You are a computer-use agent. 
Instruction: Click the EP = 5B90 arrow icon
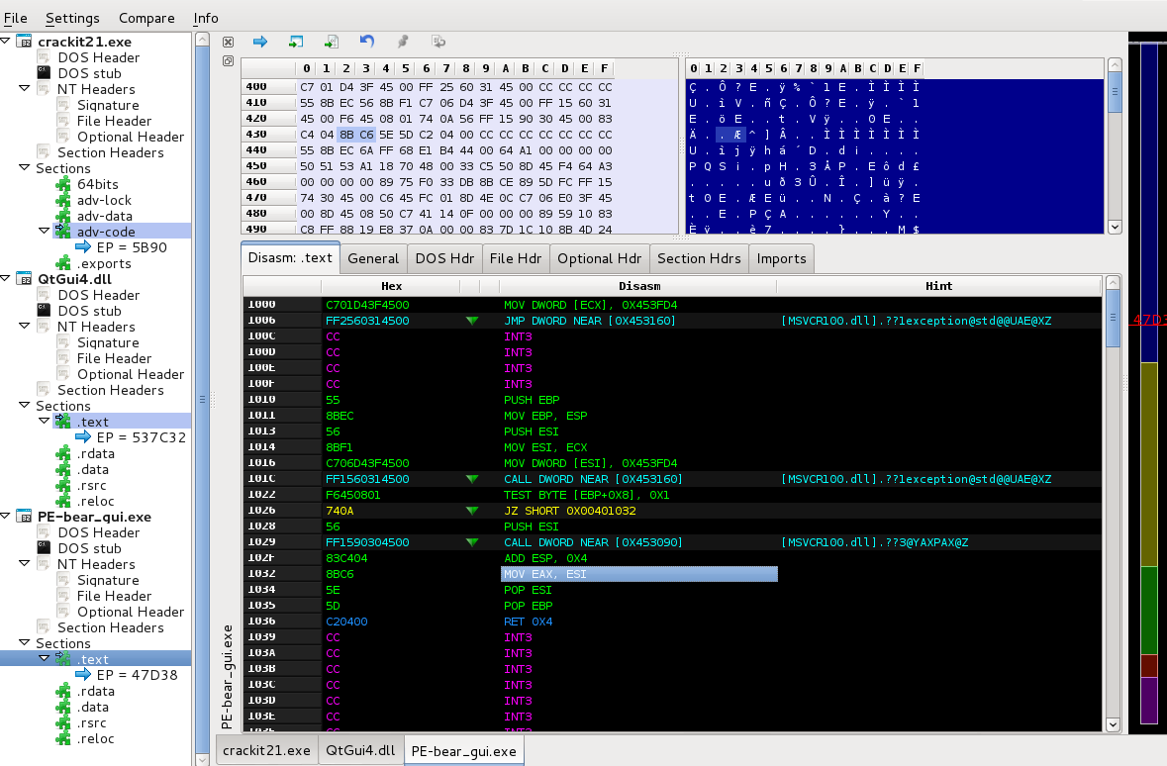coord(82,247)
